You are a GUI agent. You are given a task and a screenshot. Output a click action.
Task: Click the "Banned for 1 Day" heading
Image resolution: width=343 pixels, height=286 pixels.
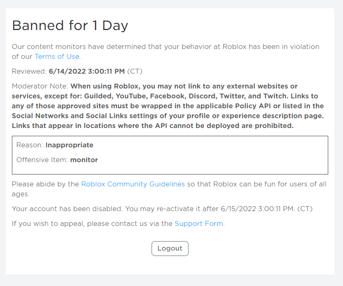70,26
